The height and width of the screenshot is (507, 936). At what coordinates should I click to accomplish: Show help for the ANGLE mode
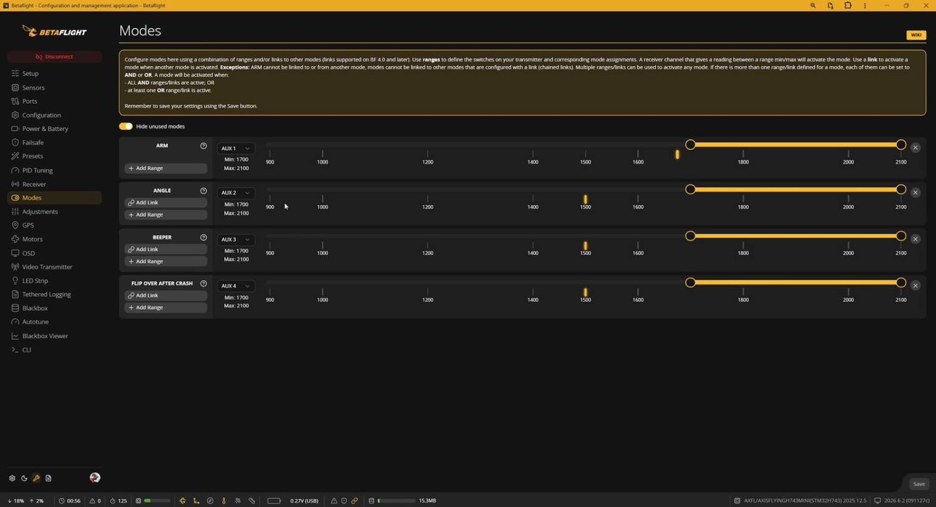pos(203,191)
